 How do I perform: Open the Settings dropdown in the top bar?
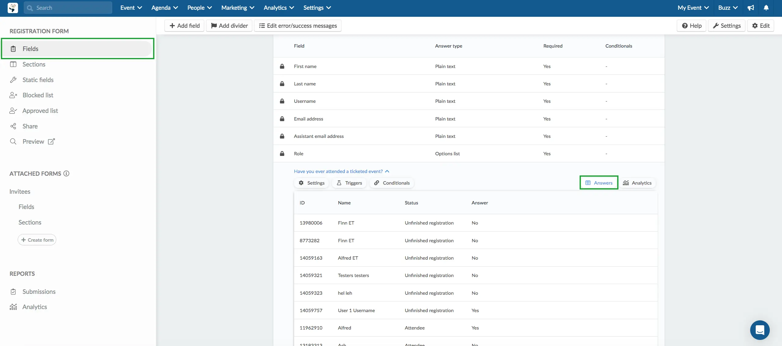click(x=317, y=8)
